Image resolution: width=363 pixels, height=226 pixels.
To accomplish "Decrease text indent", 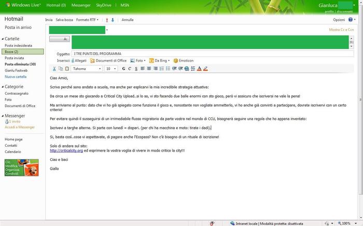I will (174, 69).
